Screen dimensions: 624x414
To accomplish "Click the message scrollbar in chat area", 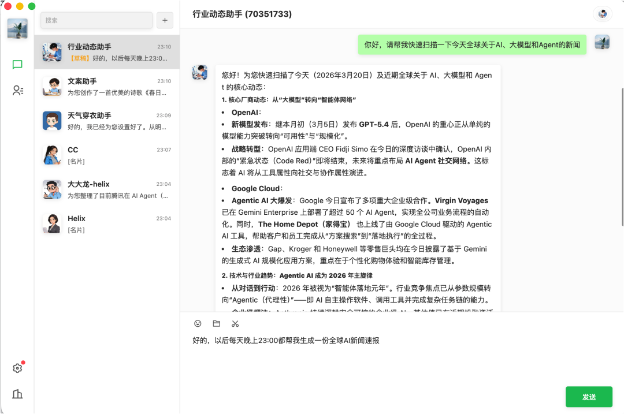I will (622, 156).
